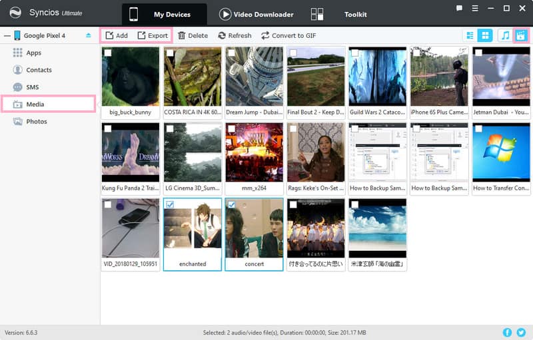Click the Photos sidebar picture icon
533x340 pixels.
18,121
